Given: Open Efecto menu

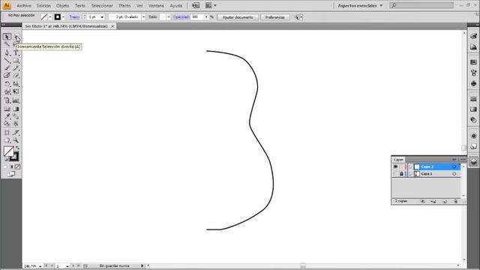Looking at the screenshot, I should click(124, 5).
